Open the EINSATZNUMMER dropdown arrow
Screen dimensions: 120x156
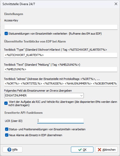81,96
